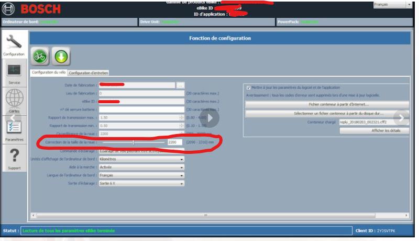Open the Support question mark section

(14, 158)
